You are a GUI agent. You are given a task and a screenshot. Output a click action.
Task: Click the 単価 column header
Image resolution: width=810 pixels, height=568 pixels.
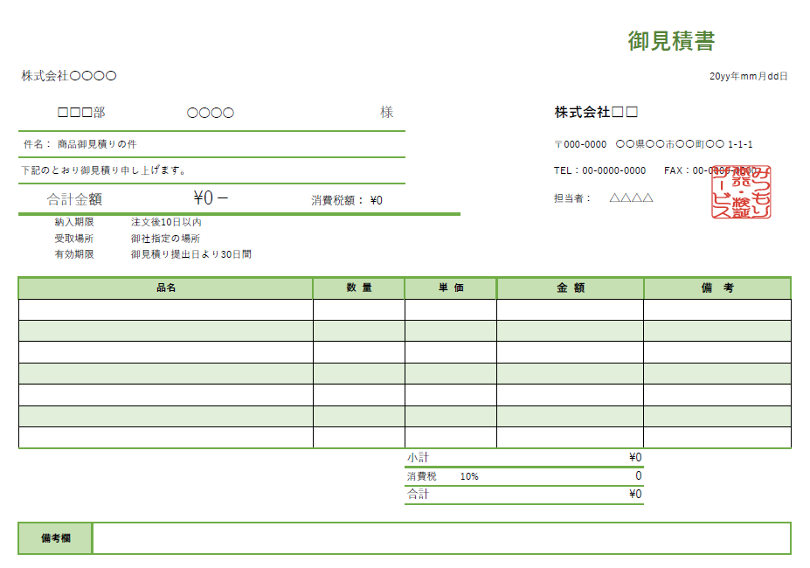click(x=451, y=288)
